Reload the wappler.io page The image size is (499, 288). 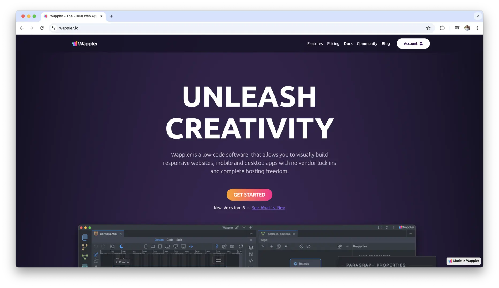(x=42, y=28)
